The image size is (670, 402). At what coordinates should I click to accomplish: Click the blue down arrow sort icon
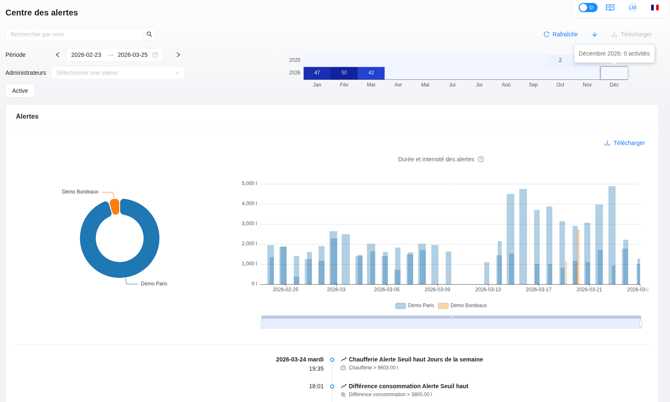pyautogui.click(x=594, y=34)
